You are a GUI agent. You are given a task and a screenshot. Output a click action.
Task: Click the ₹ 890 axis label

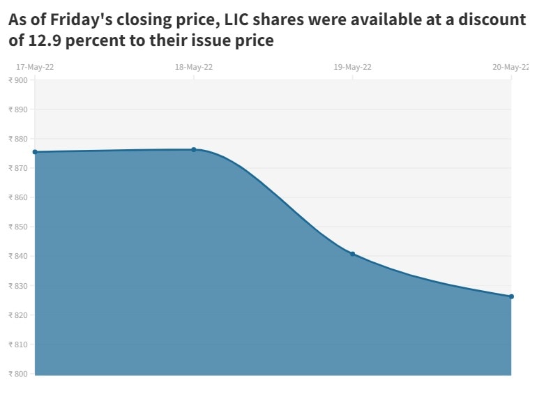tap(17, 109)
